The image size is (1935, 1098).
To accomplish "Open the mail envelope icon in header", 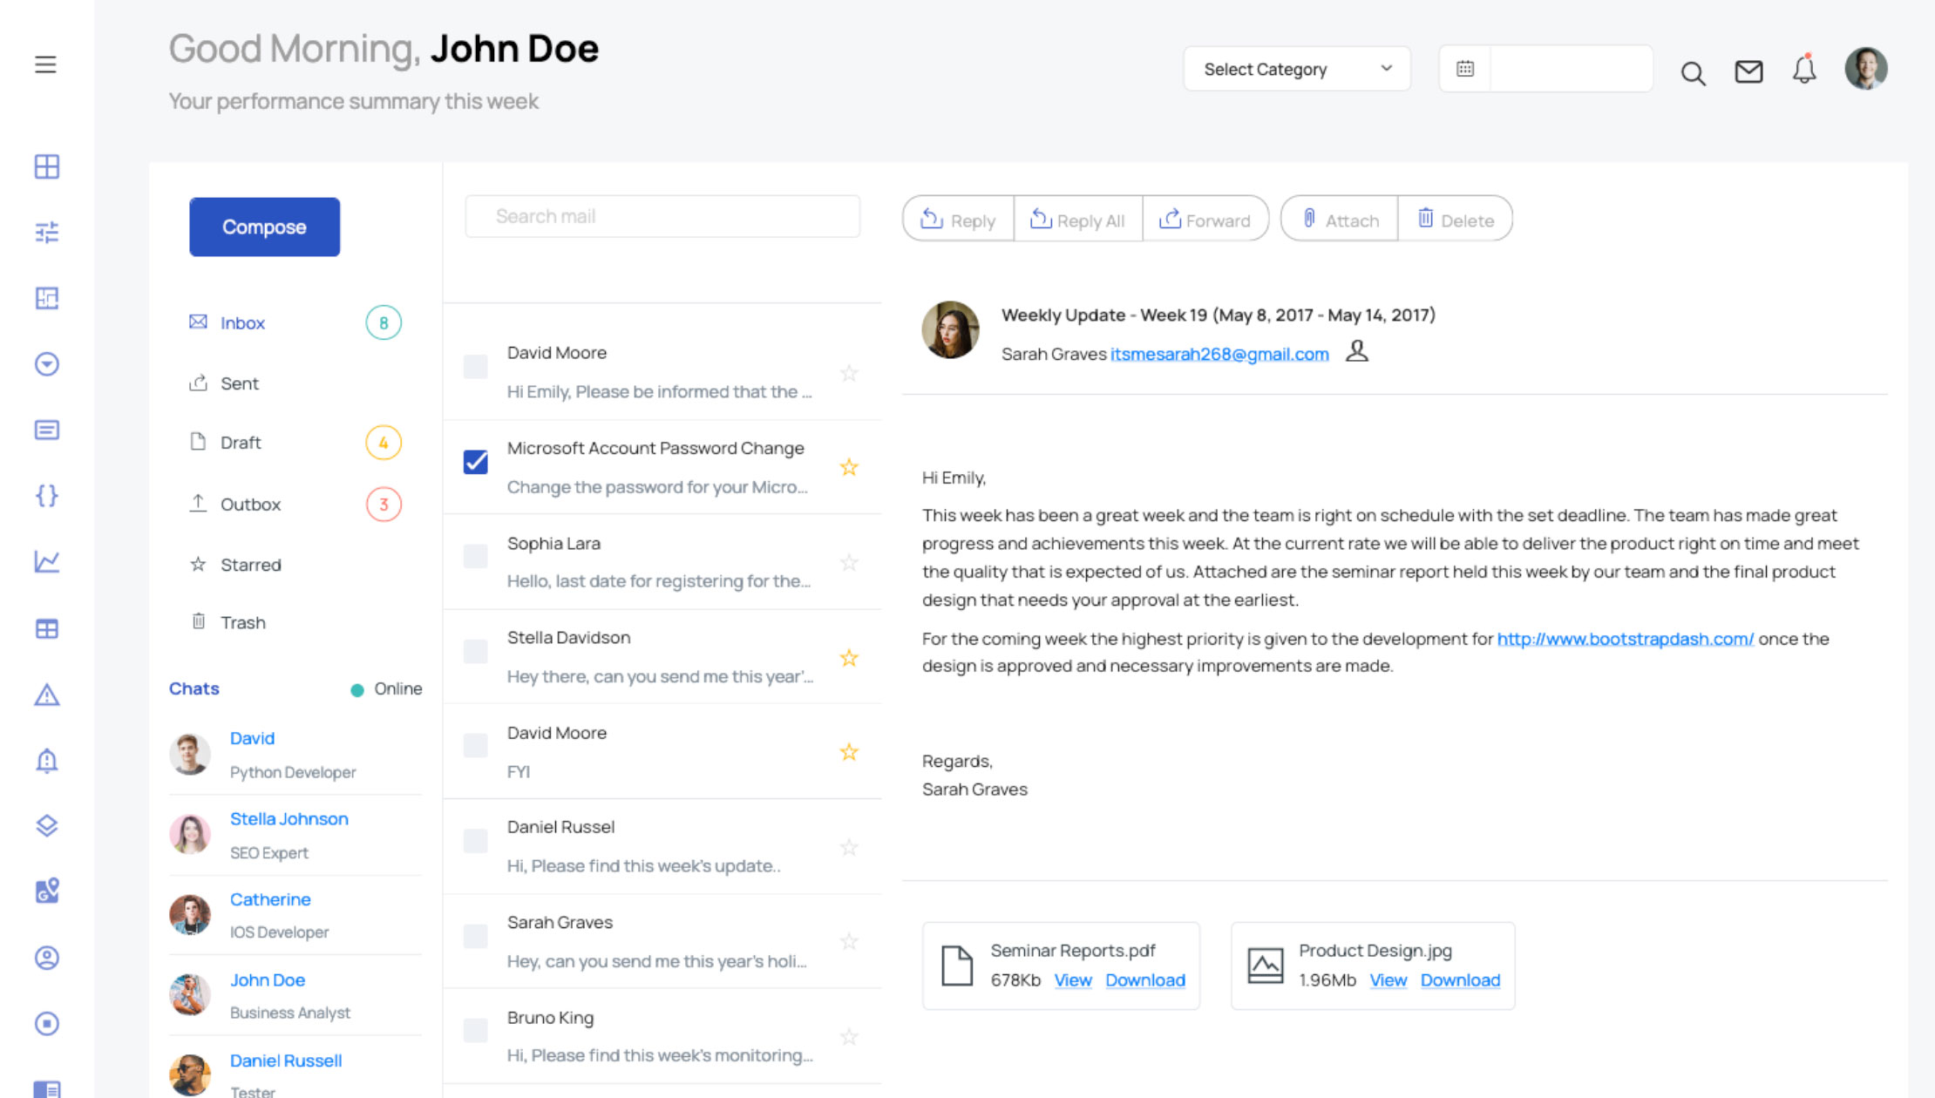I will 1748,71.
